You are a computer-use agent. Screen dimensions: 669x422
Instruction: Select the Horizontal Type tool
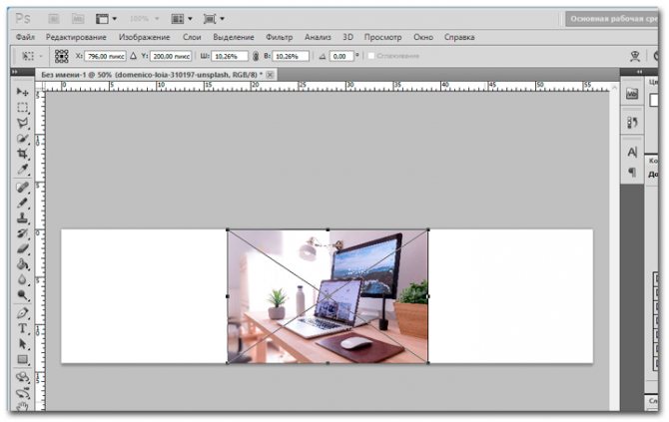pyautogui.click(x=22, y=328)
